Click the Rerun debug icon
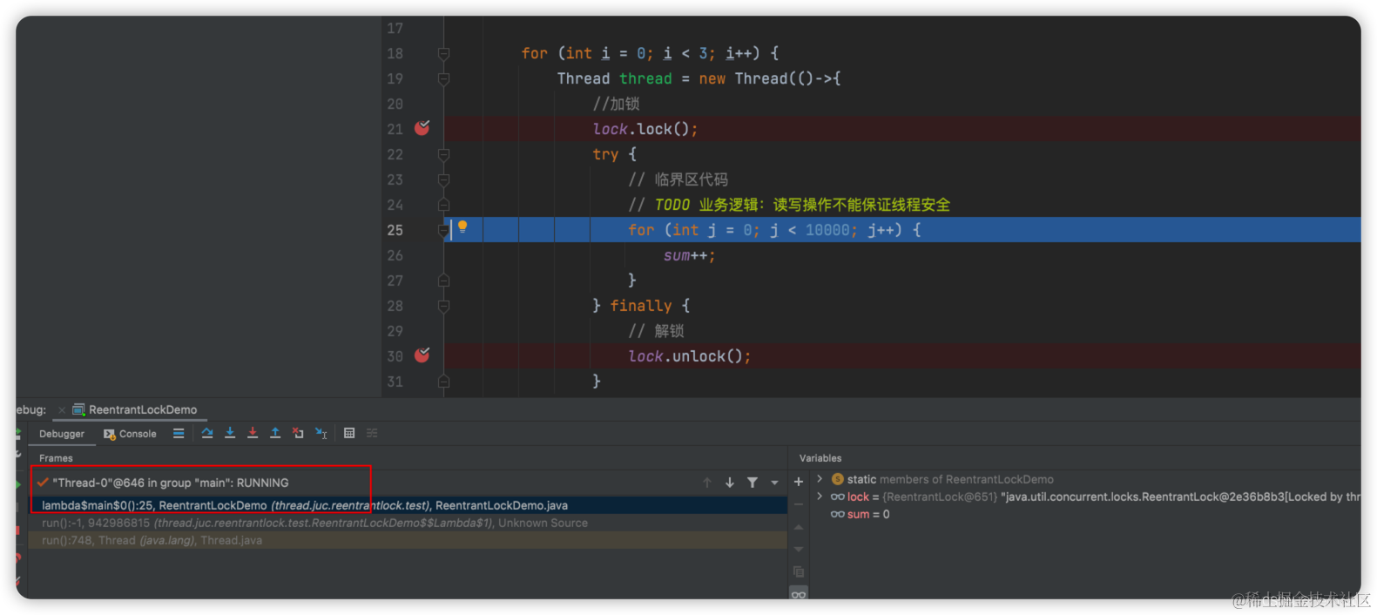The width and height of the screenshot is (1377, 615). 17,433
